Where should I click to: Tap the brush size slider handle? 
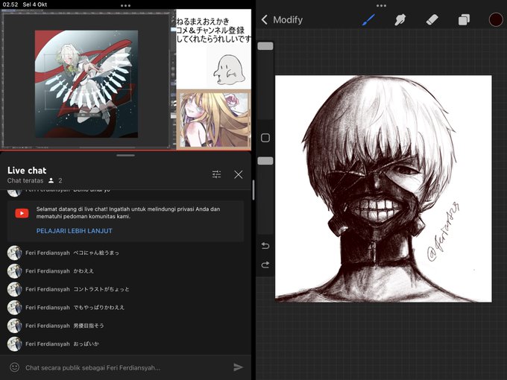pos(265,46)
